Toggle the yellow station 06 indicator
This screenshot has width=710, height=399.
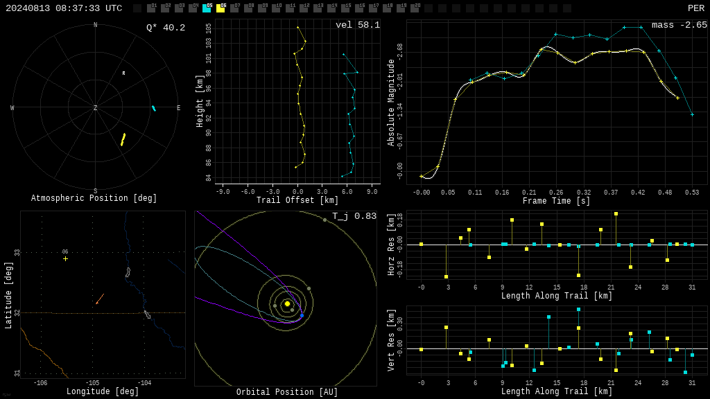(x=221, y=8)
